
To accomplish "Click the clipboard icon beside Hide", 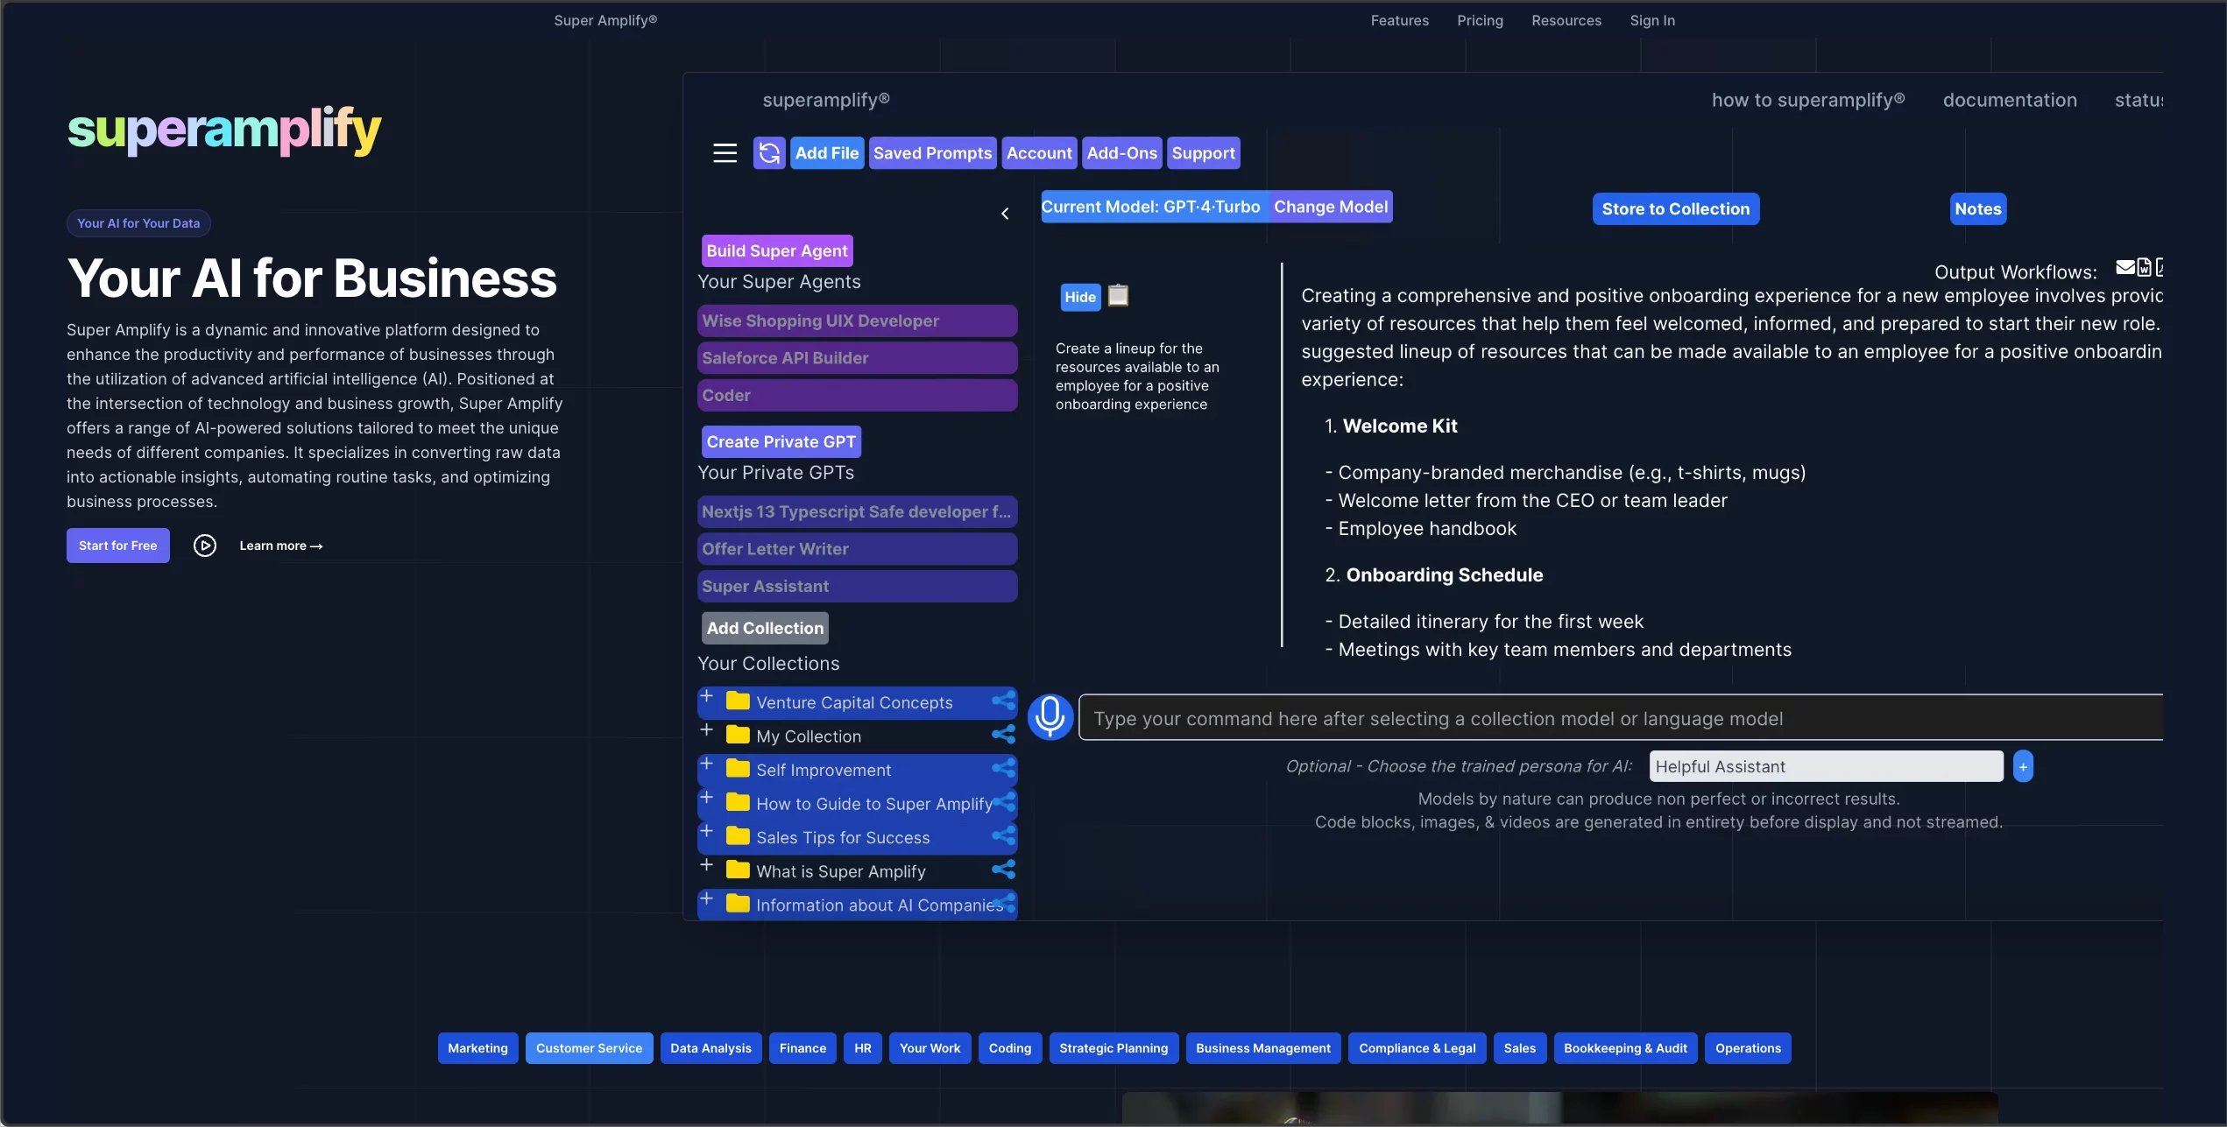I will click(x=1117, y=296).
